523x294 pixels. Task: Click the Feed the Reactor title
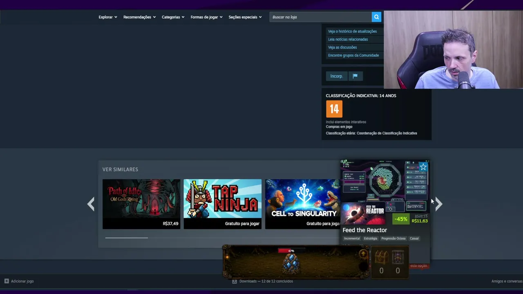coord(364,230)
